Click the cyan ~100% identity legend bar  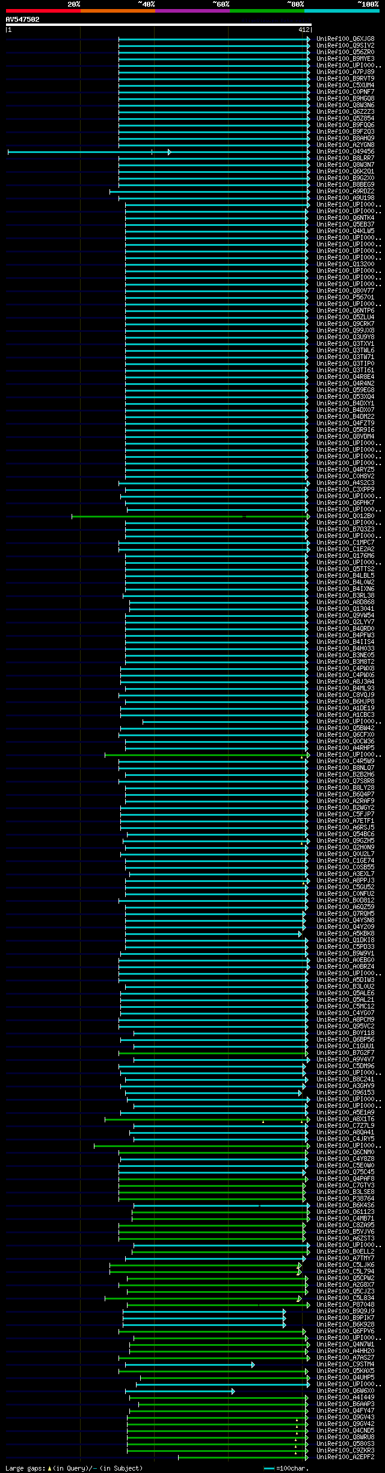point(342,11)
